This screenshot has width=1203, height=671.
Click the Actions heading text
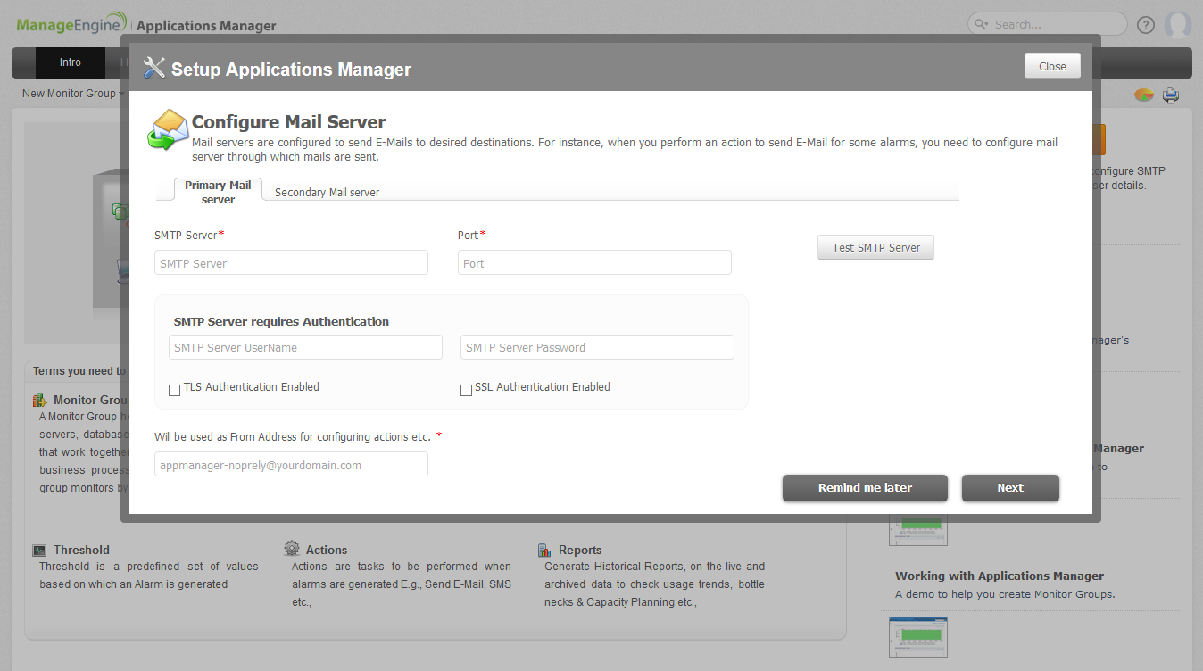(x=327, y=551)
